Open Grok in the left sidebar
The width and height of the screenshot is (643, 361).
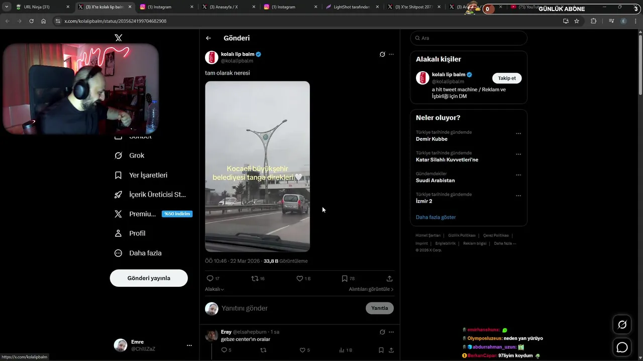click(x=129, y=155)
